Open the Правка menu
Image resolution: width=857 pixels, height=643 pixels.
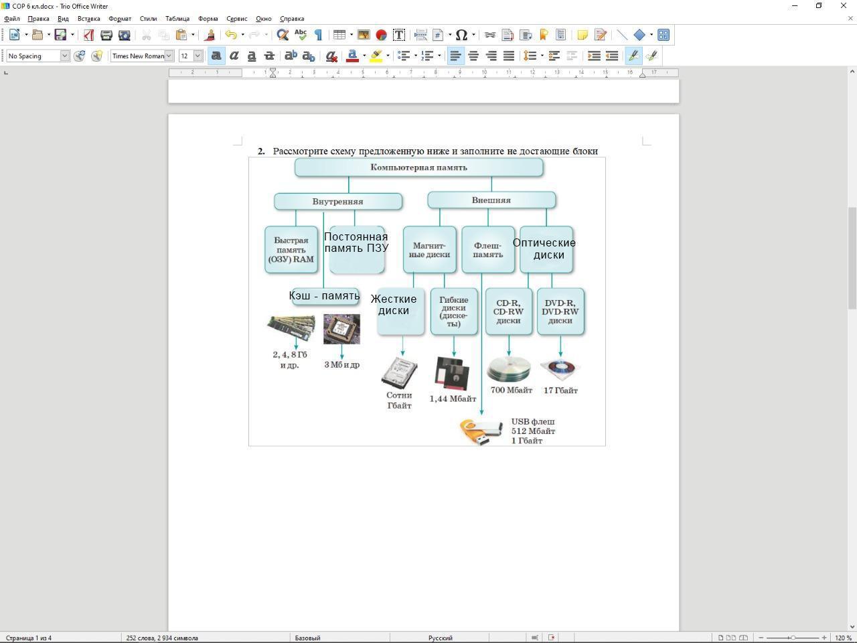[x=38, y=19]
